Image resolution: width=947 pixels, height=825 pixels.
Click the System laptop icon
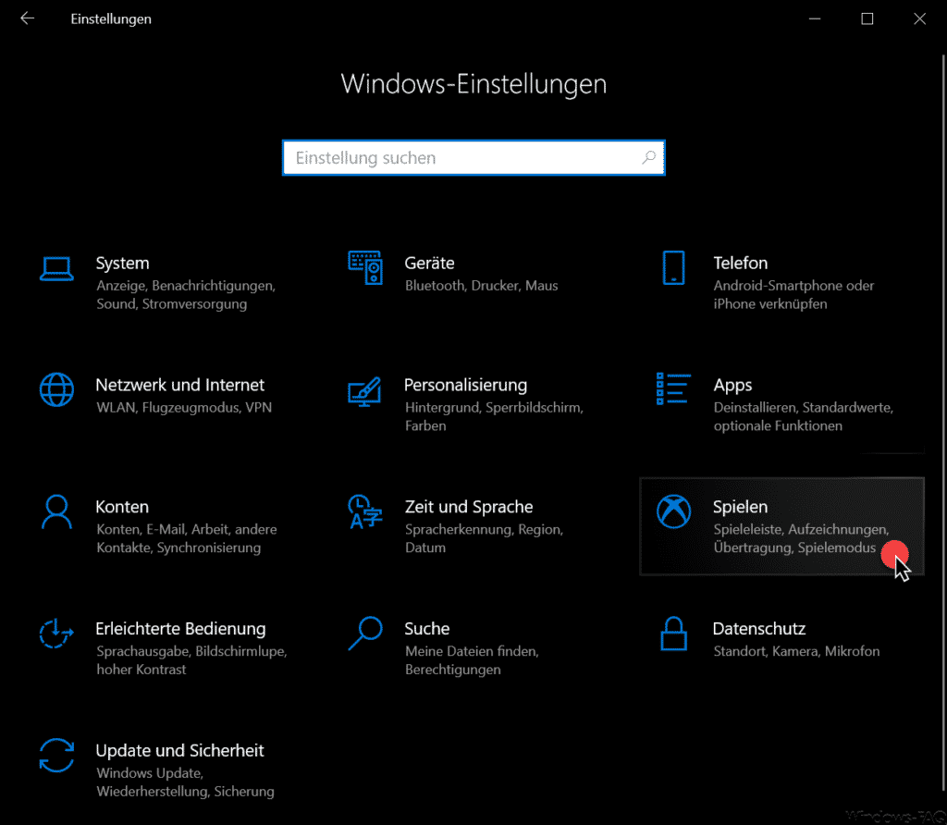pyautogui.click(x=56, y=269)
